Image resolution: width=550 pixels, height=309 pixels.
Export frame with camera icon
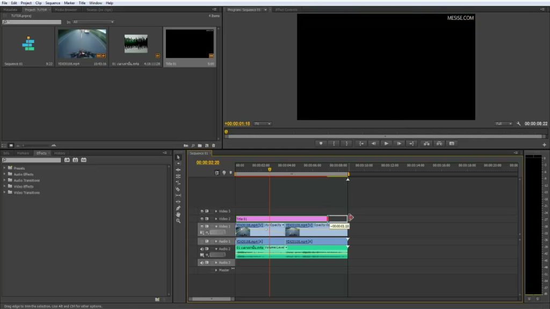[452, 143]
